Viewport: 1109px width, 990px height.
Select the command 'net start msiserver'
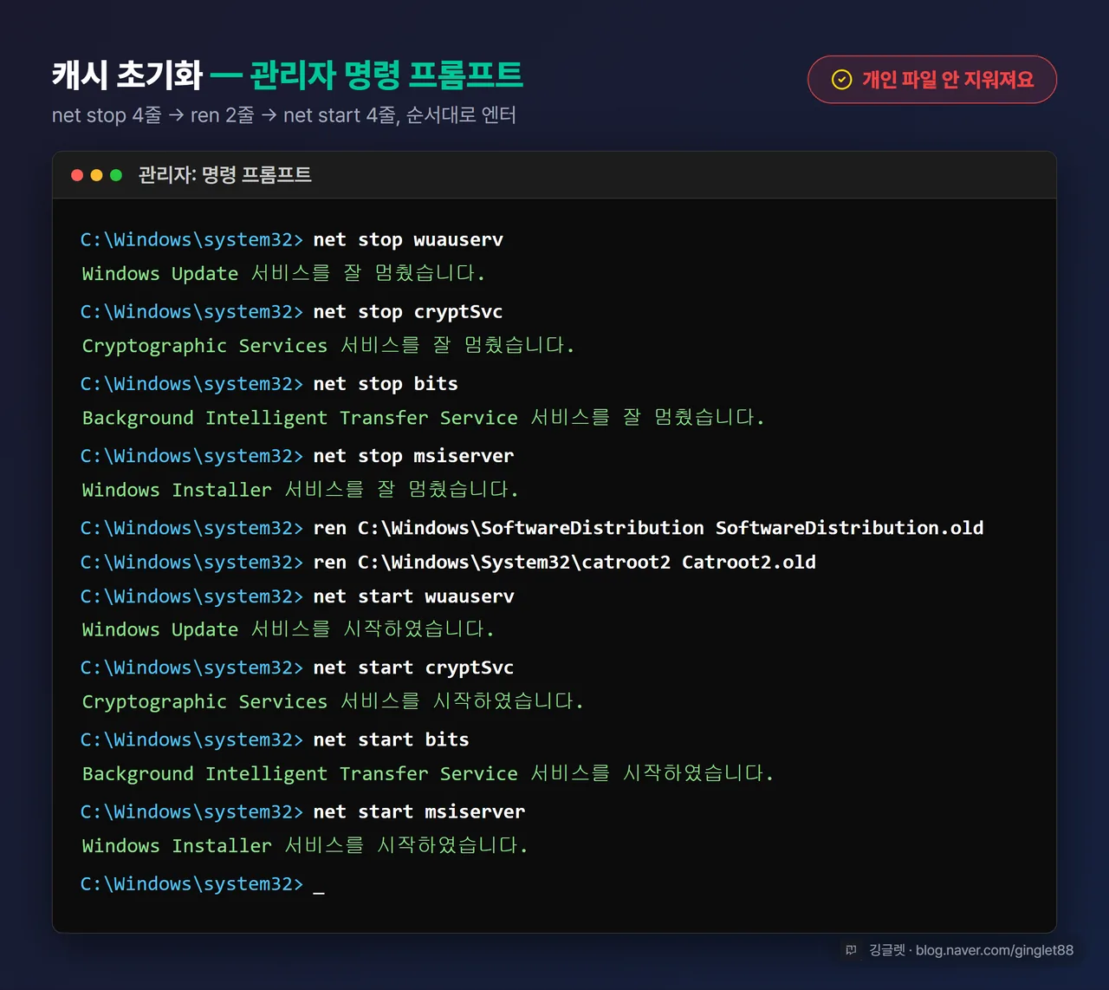pyautogui.click(x=419, y=812)
